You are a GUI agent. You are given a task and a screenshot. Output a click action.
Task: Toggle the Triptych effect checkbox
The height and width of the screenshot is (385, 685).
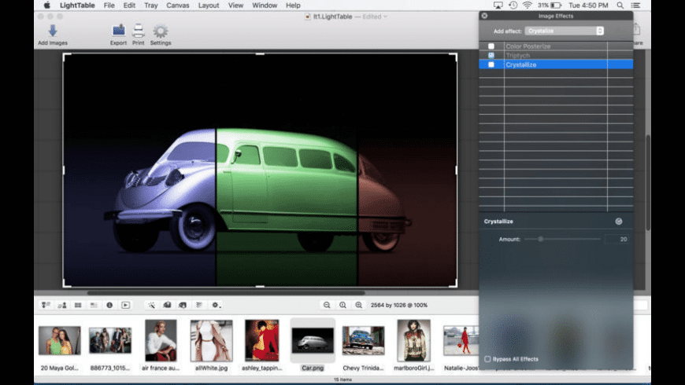point(491,56)
